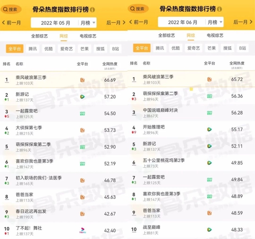Filter by B站 in the May panel
255x239 pixels.
pos(115,49)
